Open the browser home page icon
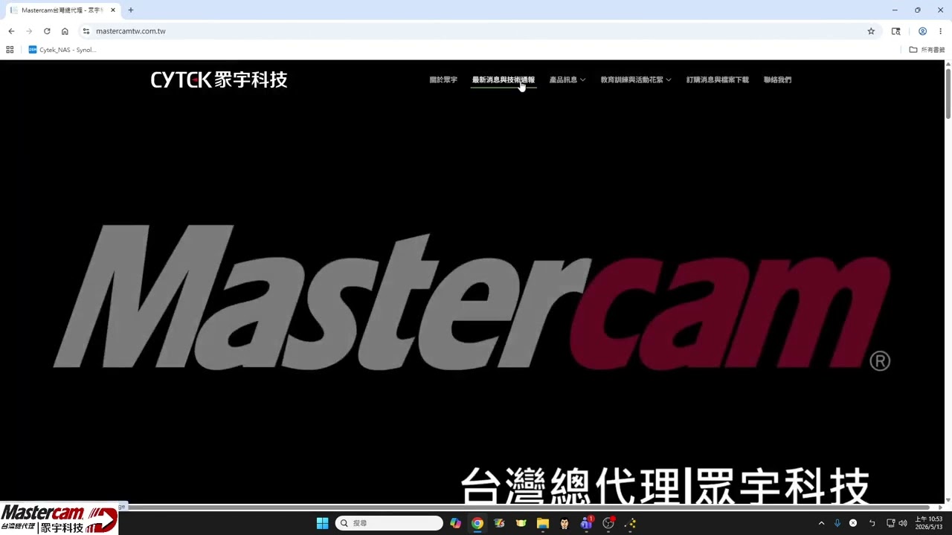The image size is (952, 535). (65, 31)
